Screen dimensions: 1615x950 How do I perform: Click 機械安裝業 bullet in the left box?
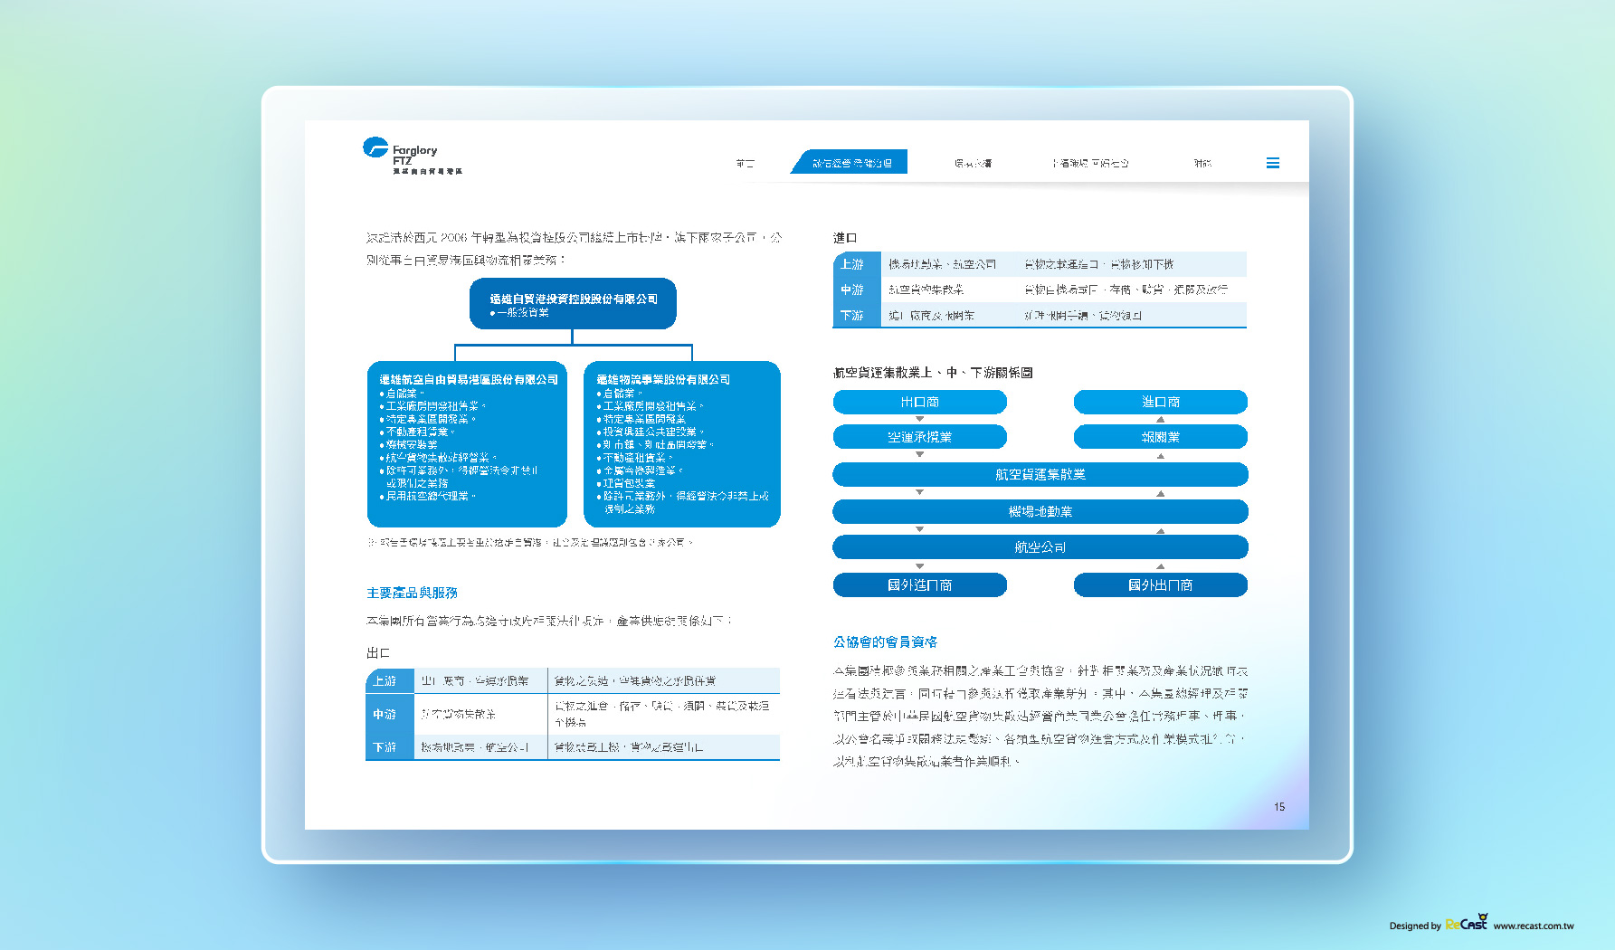click(409, 444)
